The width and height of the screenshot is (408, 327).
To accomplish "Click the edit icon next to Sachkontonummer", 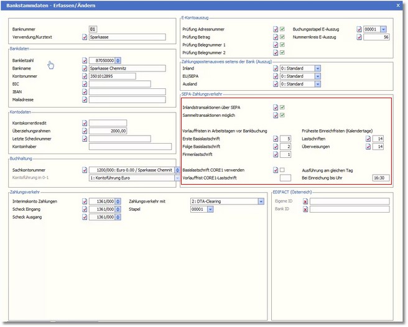I will point(85,170).
